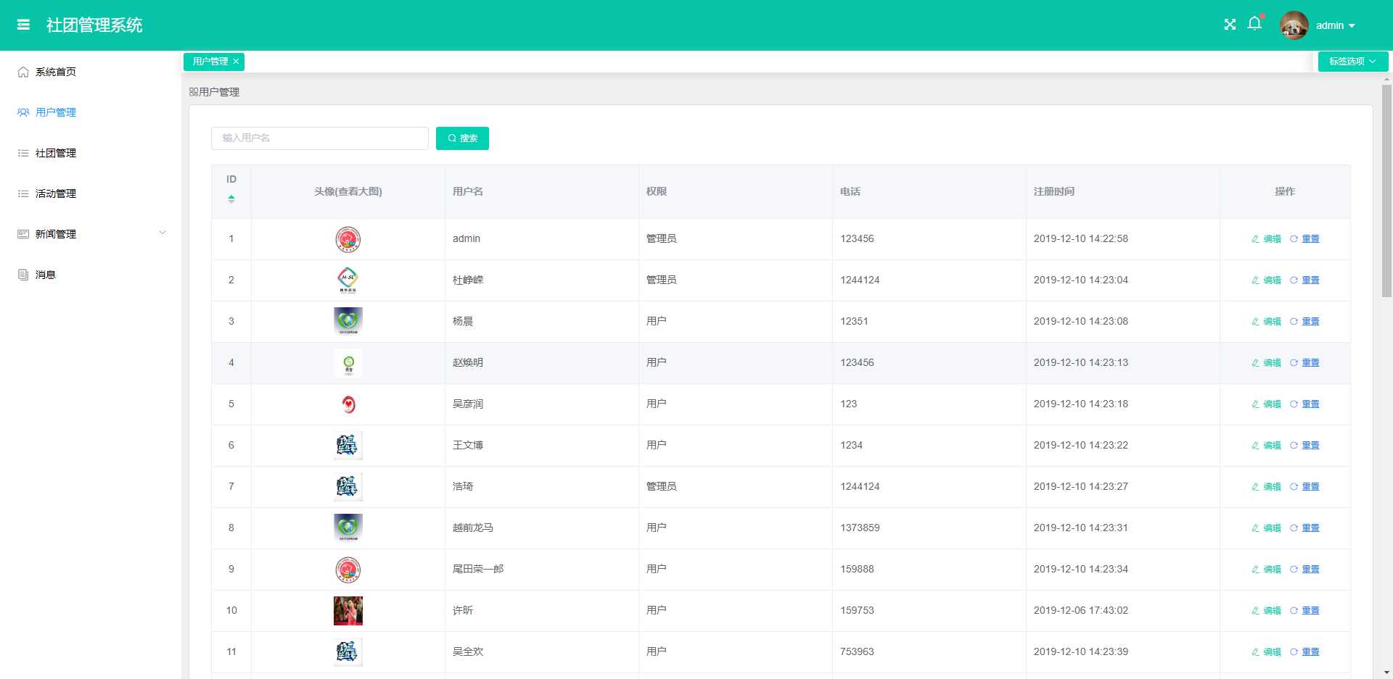Reset password for admin row

(x=1304, y=239)
